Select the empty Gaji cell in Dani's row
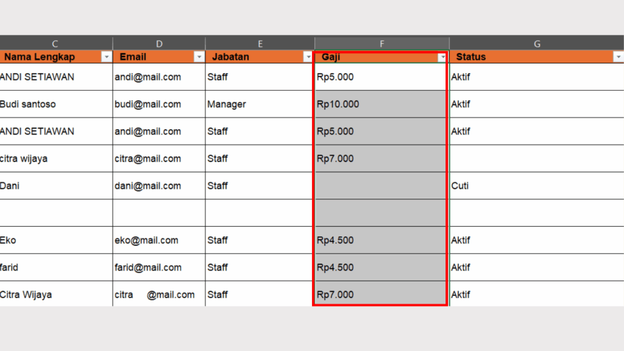 click(381, 186)
